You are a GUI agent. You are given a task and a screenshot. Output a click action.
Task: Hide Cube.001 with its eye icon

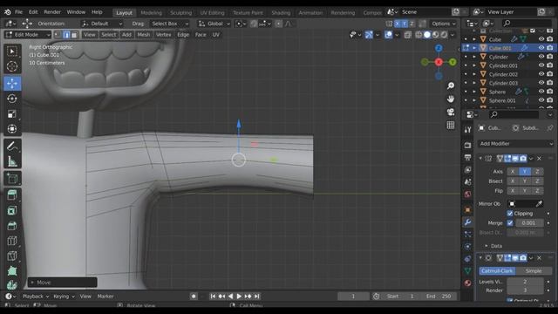[541, 48]
